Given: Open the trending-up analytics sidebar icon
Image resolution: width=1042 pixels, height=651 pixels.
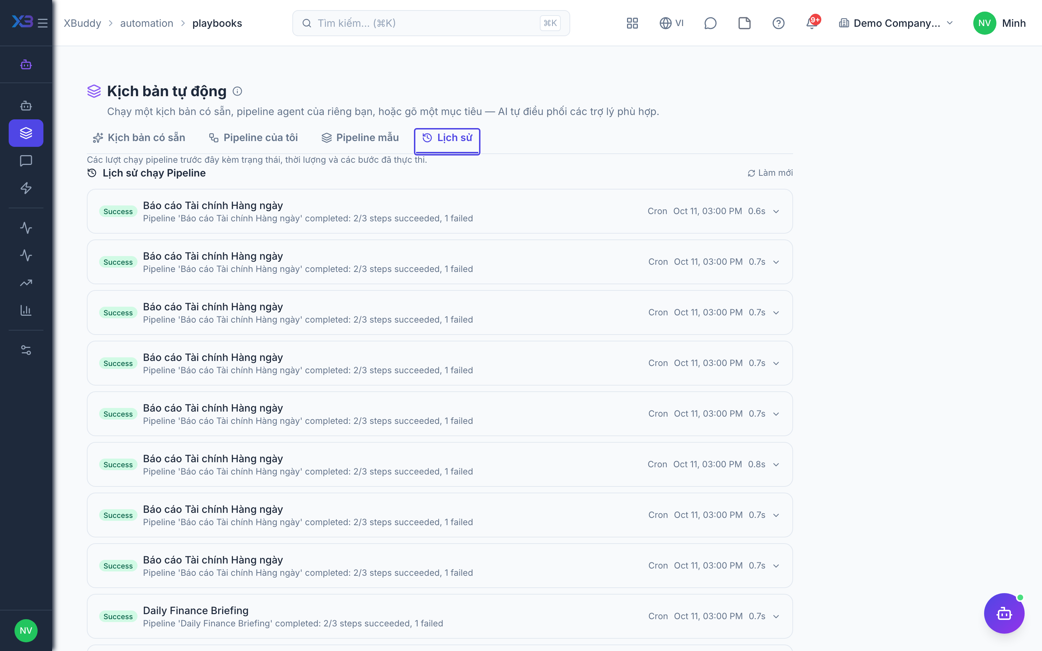Looking at the screenshot, I should pyautogui.click(x=26, y=283).
